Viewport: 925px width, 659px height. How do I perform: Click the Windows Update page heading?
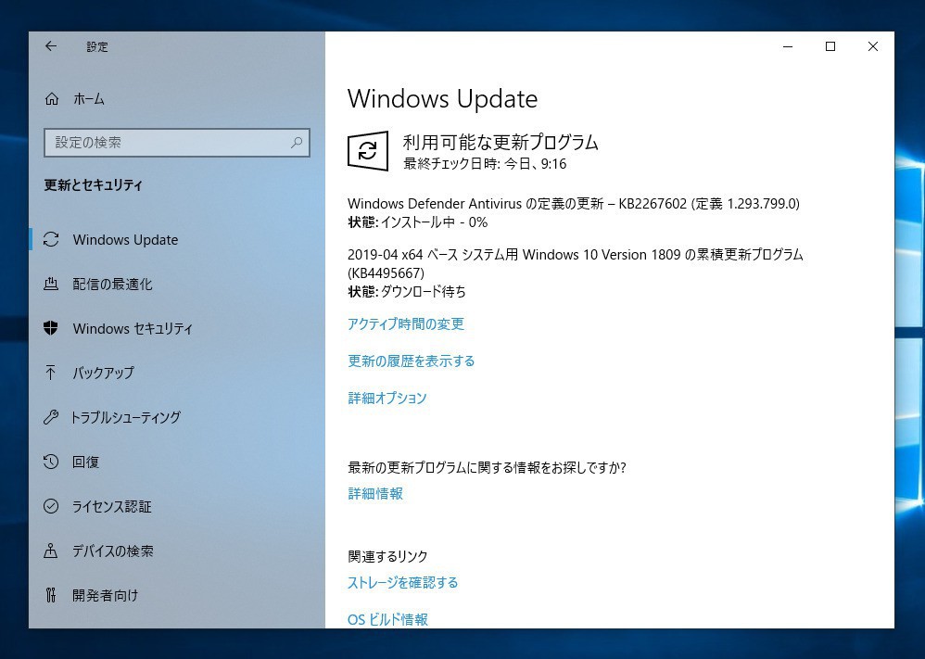pyautogui.click(x=442, y=98)
